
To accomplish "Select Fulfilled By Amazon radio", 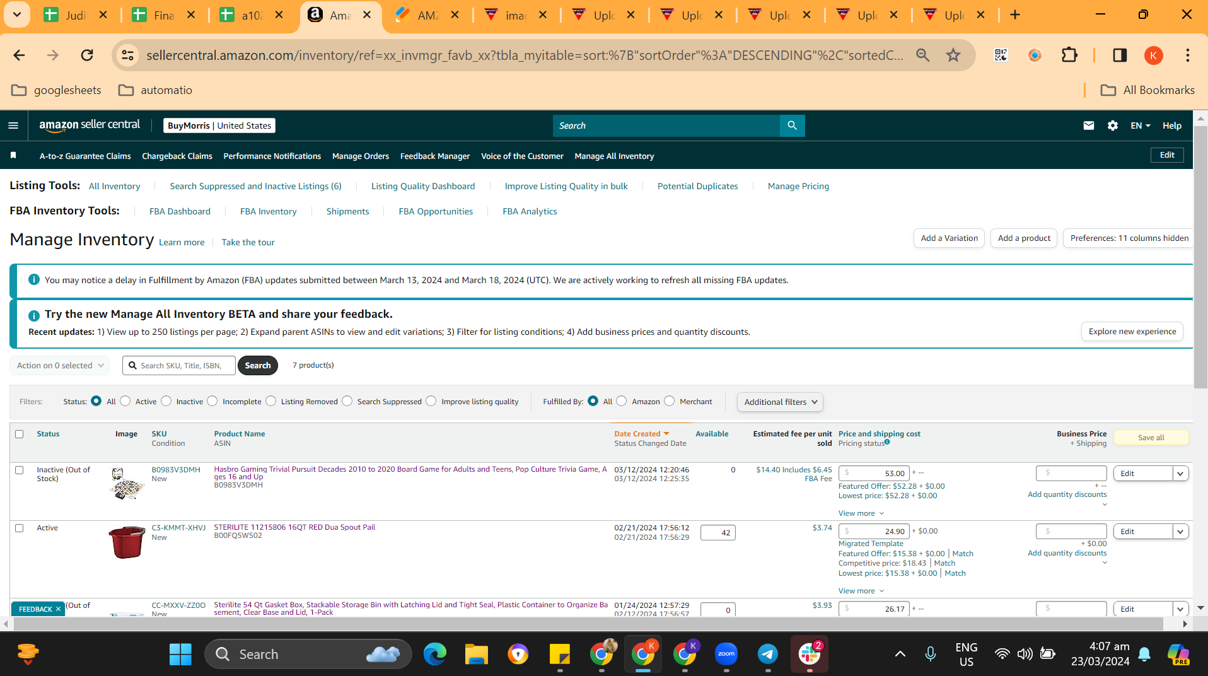I will pyautogui.click(x=622, y=401).
